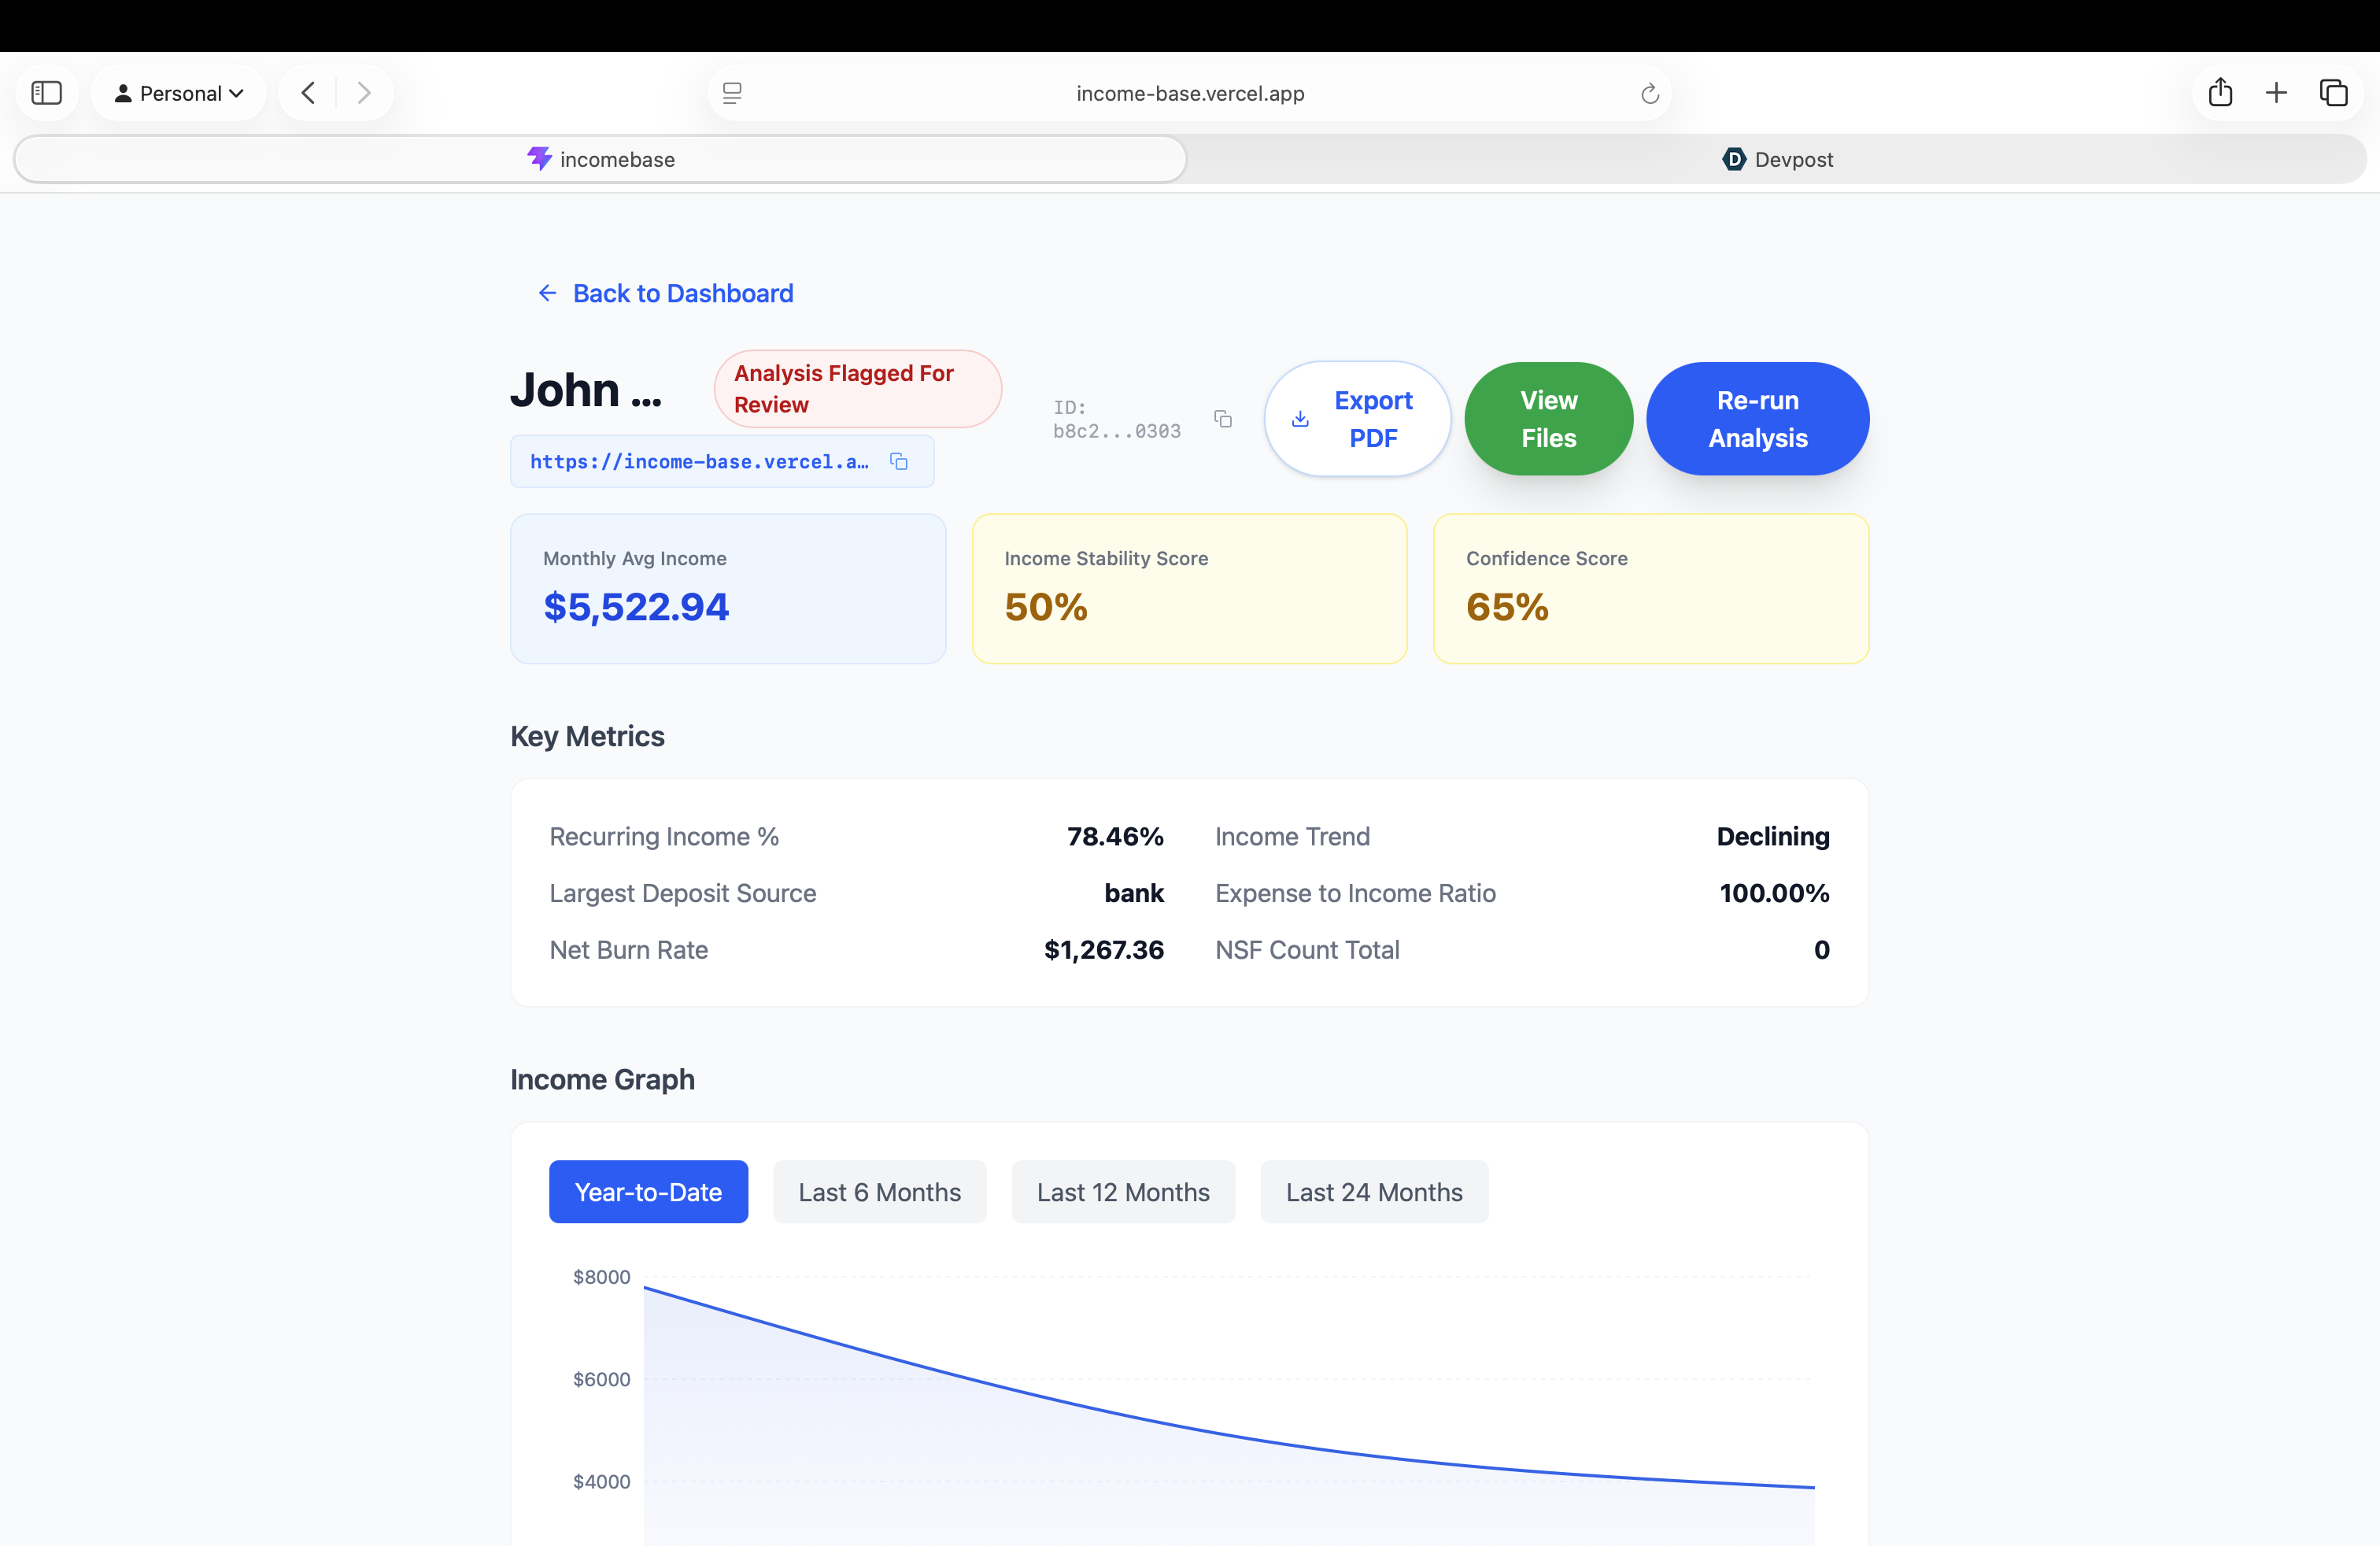Image resolution: width=2380 pixels, height=1546 pixels.
Task: Switch to the Devpost tab
Action: [x=1776, y=159]
